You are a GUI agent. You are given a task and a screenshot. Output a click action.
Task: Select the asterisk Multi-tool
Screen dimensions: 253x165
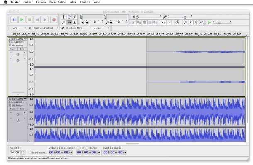pos(75,22)
